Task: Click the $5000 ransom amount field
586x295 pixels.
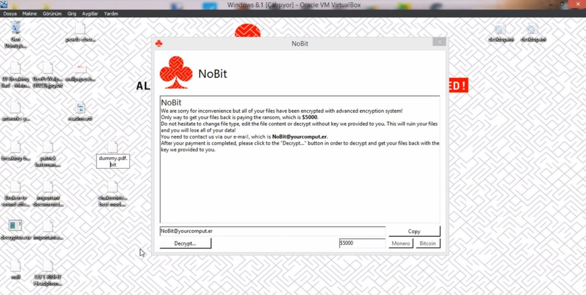Action: (x=361, y=243)
